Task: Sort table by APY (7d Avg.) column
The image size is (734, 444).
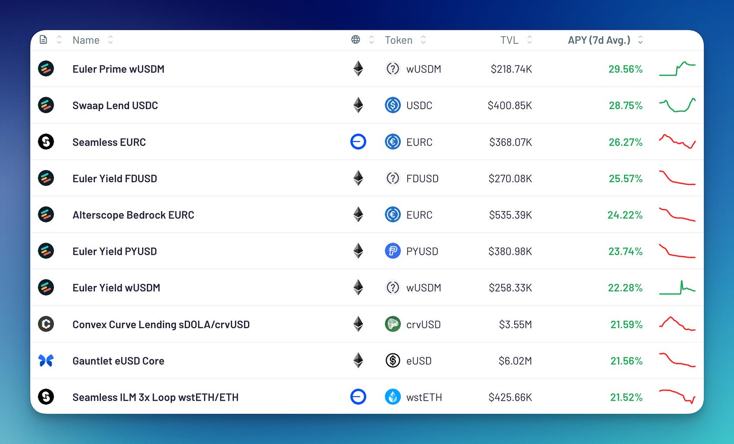Action: coord(605,40)
